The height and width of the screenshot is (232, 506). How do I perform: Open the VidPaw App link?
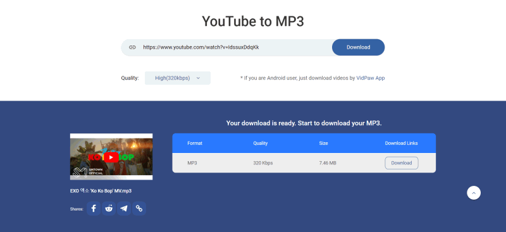[371, 78]
